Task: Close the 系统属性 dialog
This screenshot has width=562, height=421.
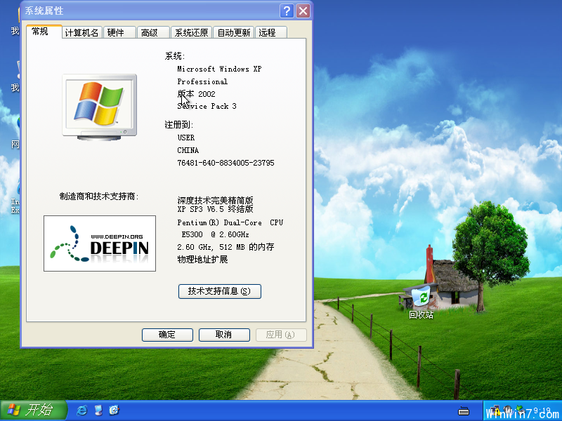Action: (303, 11)
